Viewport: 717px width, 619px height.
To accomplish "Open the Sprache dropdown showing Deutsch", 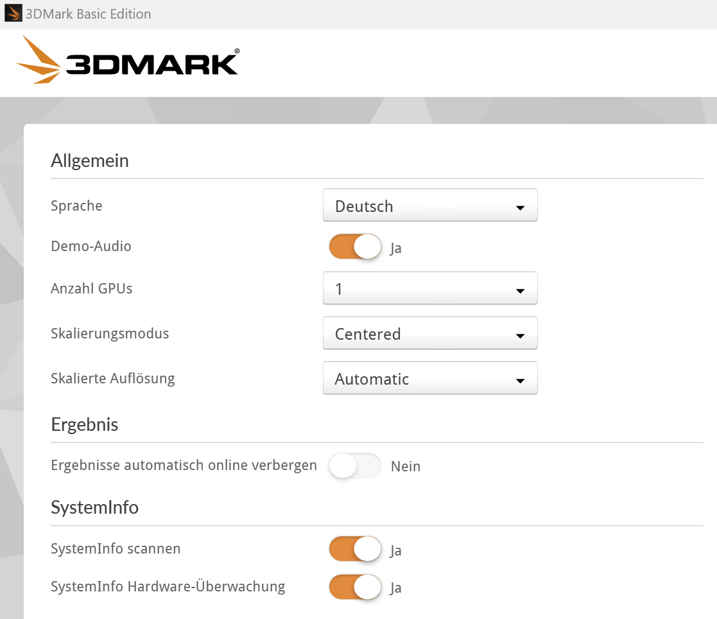I will [430, 205].
